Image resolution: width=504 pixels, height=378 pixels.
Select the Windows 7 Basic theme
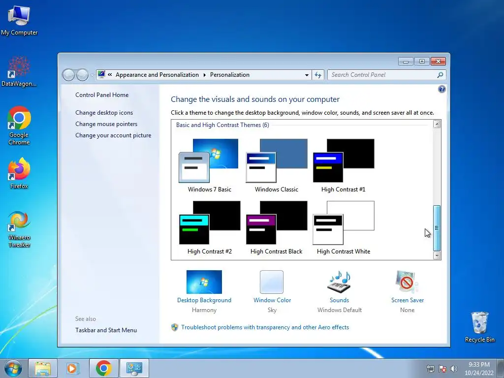209,166
